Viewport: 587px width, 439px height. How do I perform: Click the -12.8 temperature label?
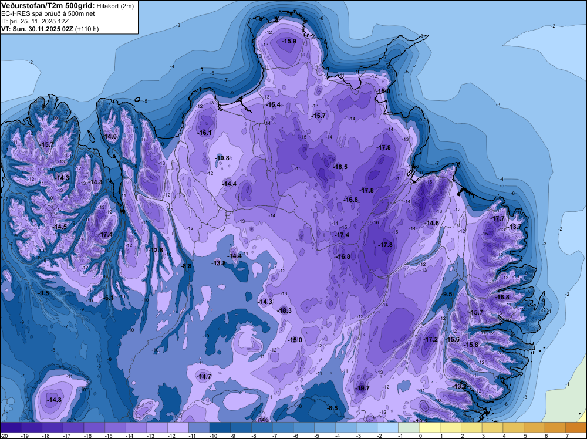click(x=156, y=250)
